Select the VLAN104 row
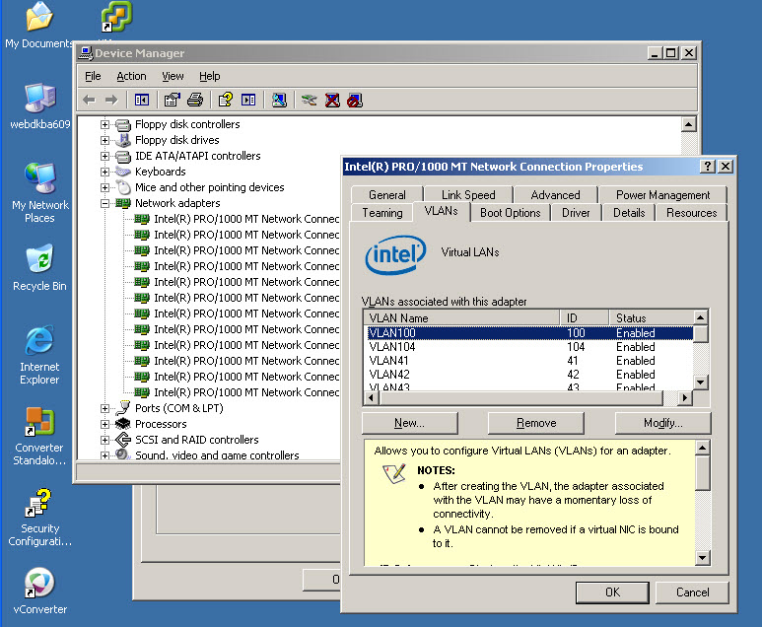Viewport: 762px width, 627px height. pos(529,347)
